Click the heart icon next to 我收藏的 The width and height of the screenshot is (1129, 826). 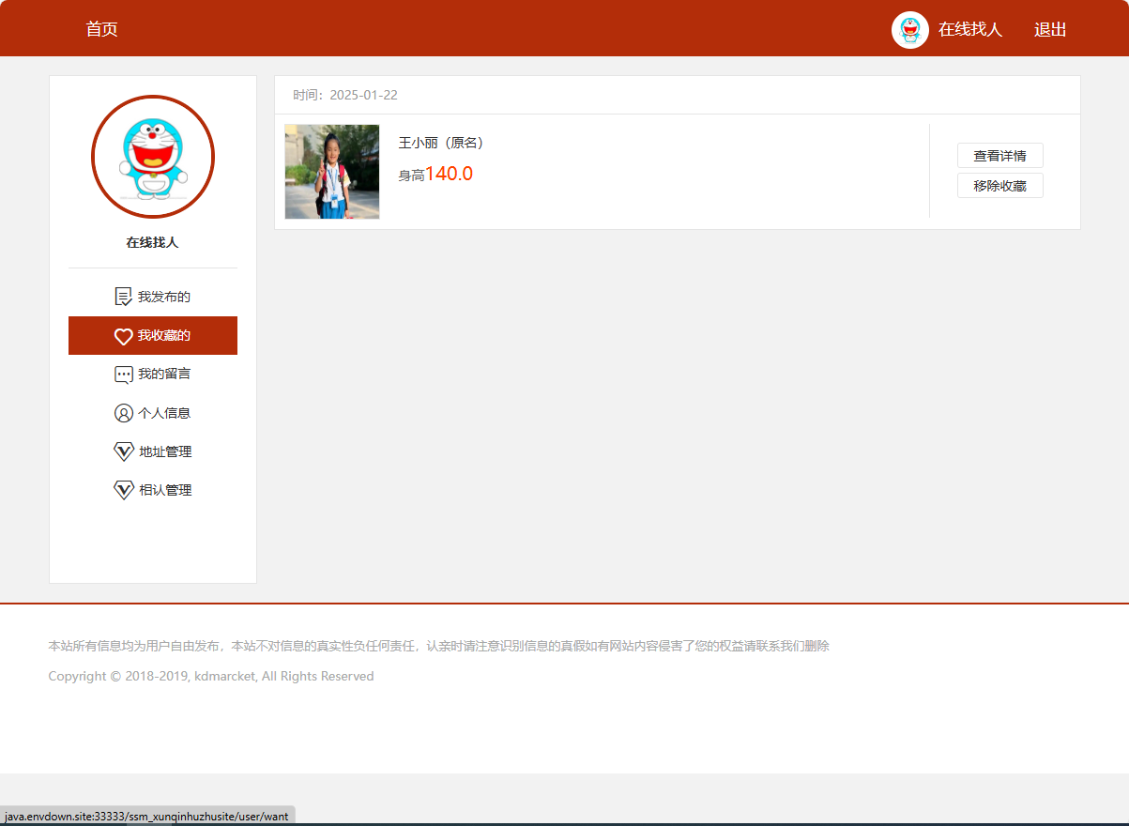(x=123, y=335)
